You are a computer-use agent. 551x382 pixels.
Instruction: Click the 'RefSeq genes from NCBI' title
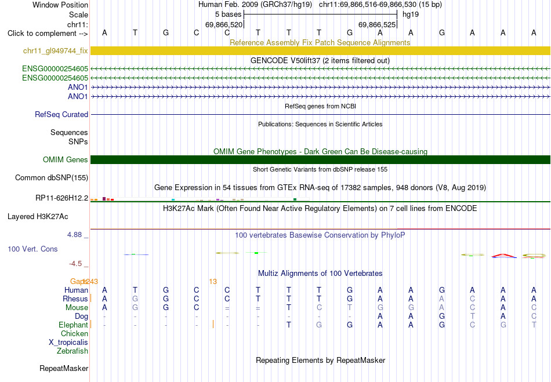pyautogui.click(x=321, y=106)
